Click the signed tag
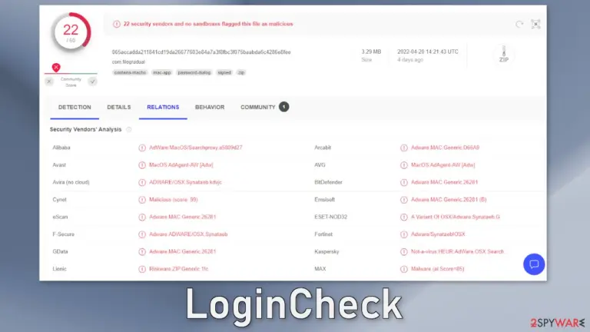Viewport: 590px width, 332px height. [x=224, y=72]
